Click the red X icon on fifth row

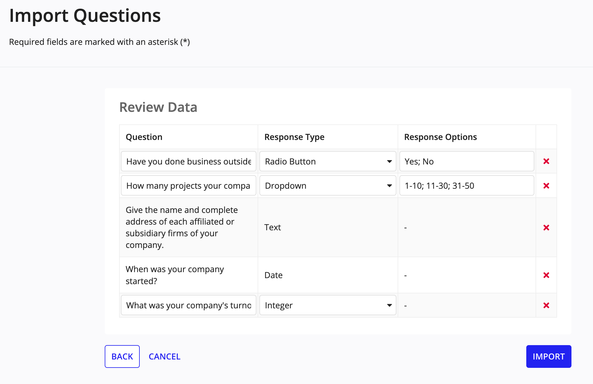pos(546,305)
